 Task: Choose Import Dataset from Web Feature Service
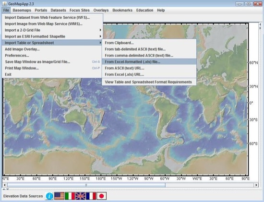coord(52,17)
